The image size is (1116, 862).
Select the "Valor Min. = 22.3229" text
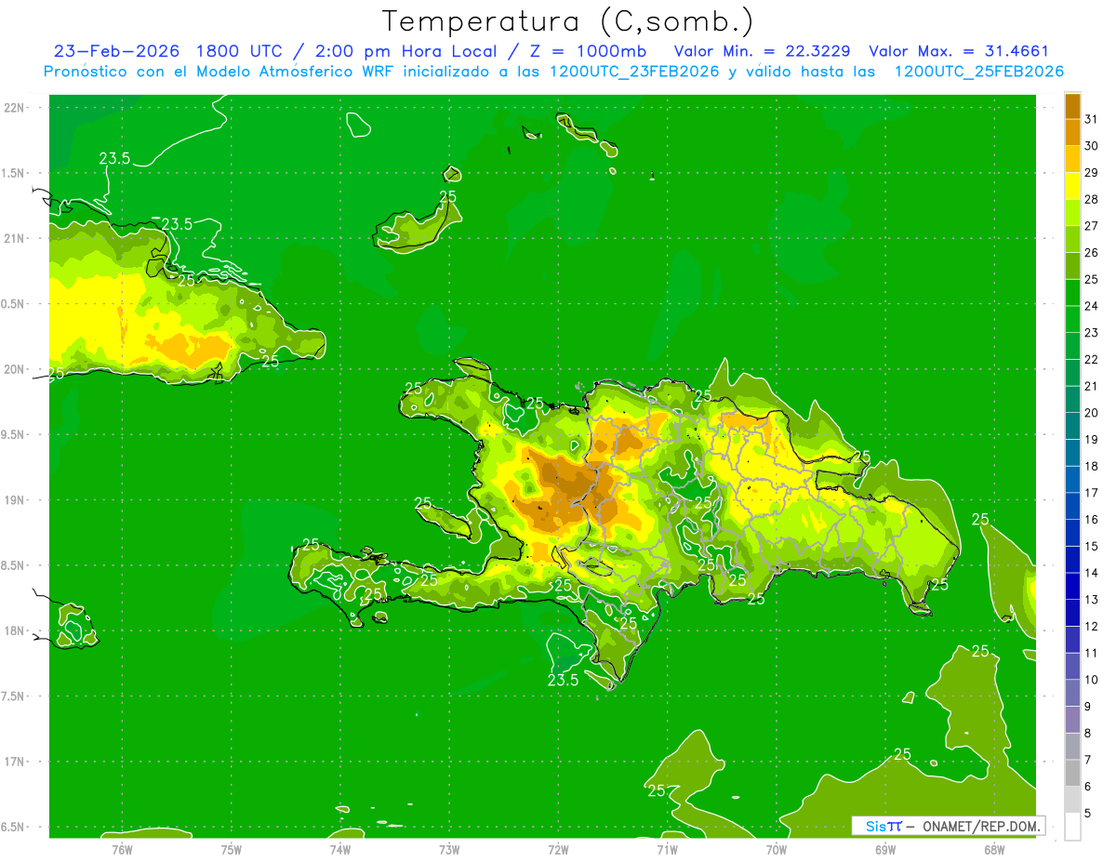[762, 51]
